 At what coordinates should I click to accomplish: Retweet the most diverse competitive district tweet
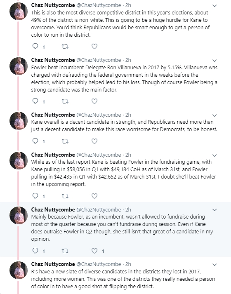65,46
